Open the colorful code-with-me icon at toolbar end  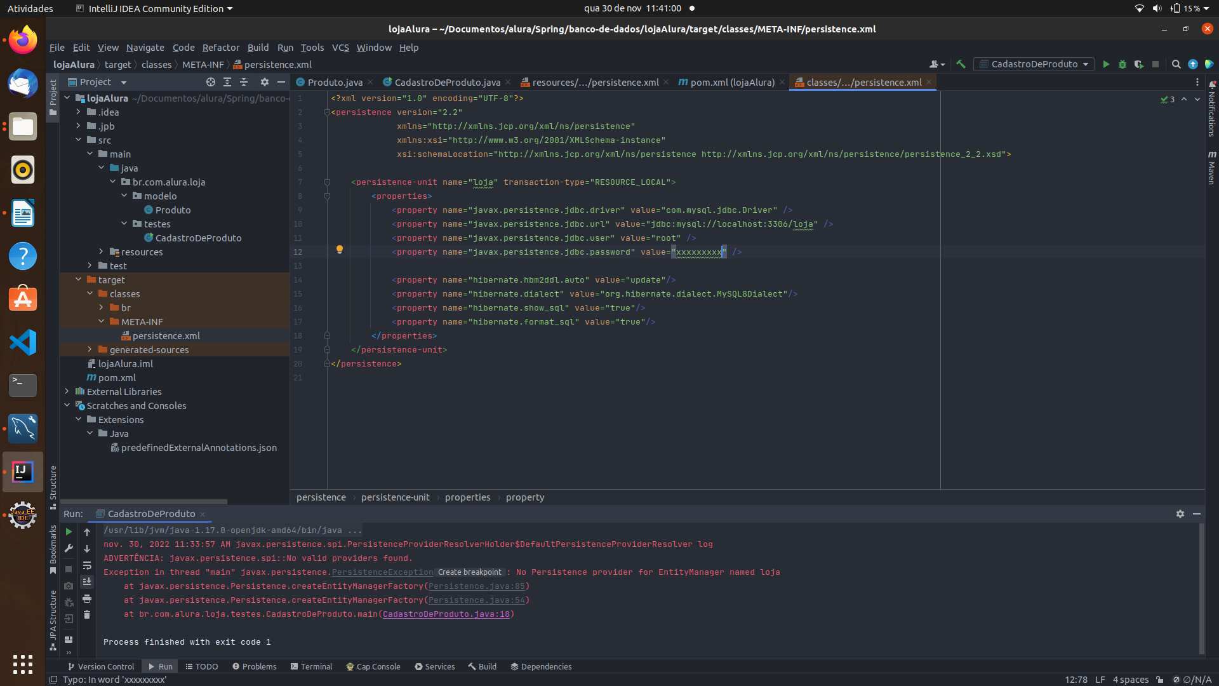pos(1209,64)
